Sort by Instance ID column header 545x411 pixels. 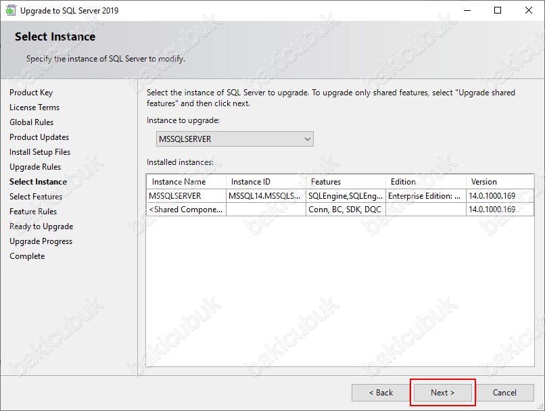pos(266,182)
